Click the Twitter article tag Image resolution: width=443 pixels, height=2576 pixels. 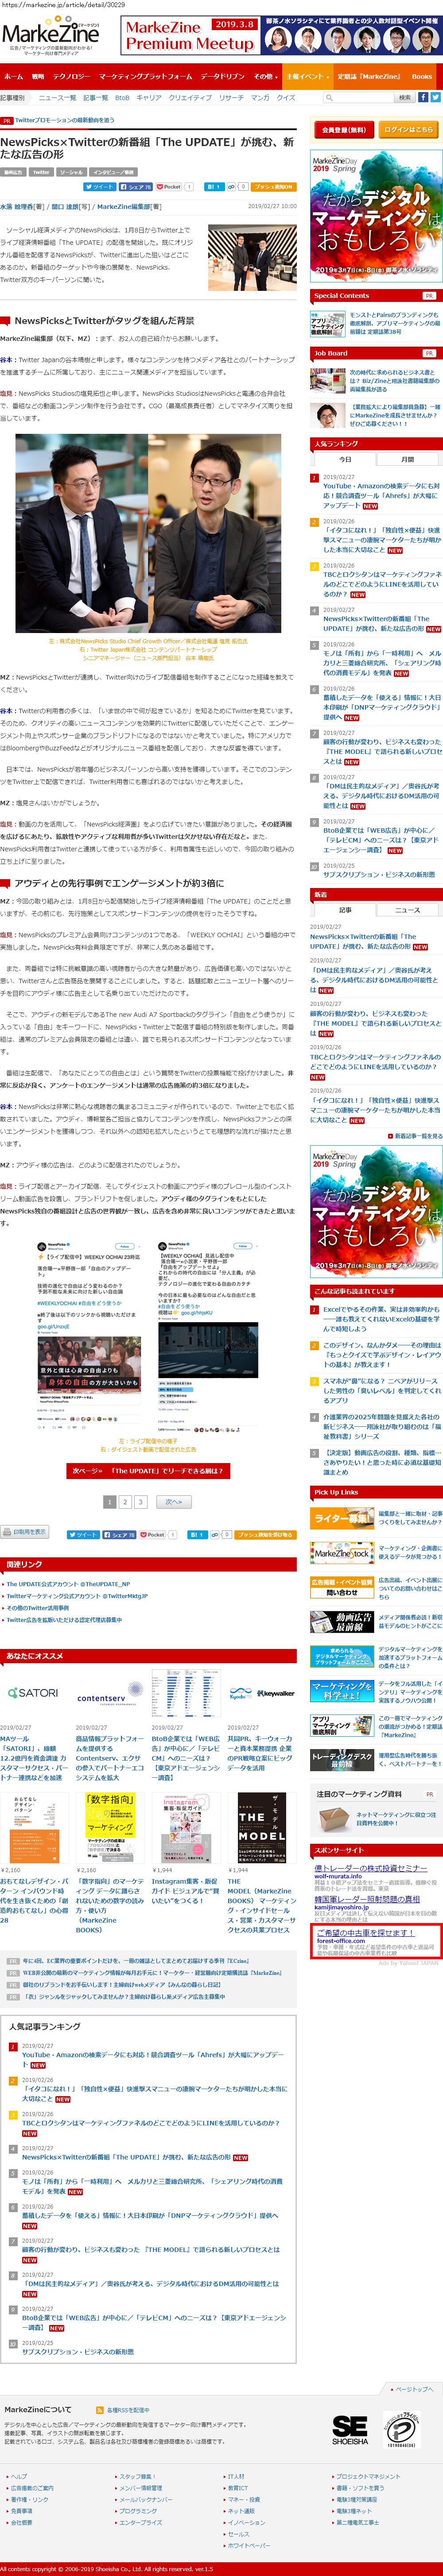click(41, 172)
